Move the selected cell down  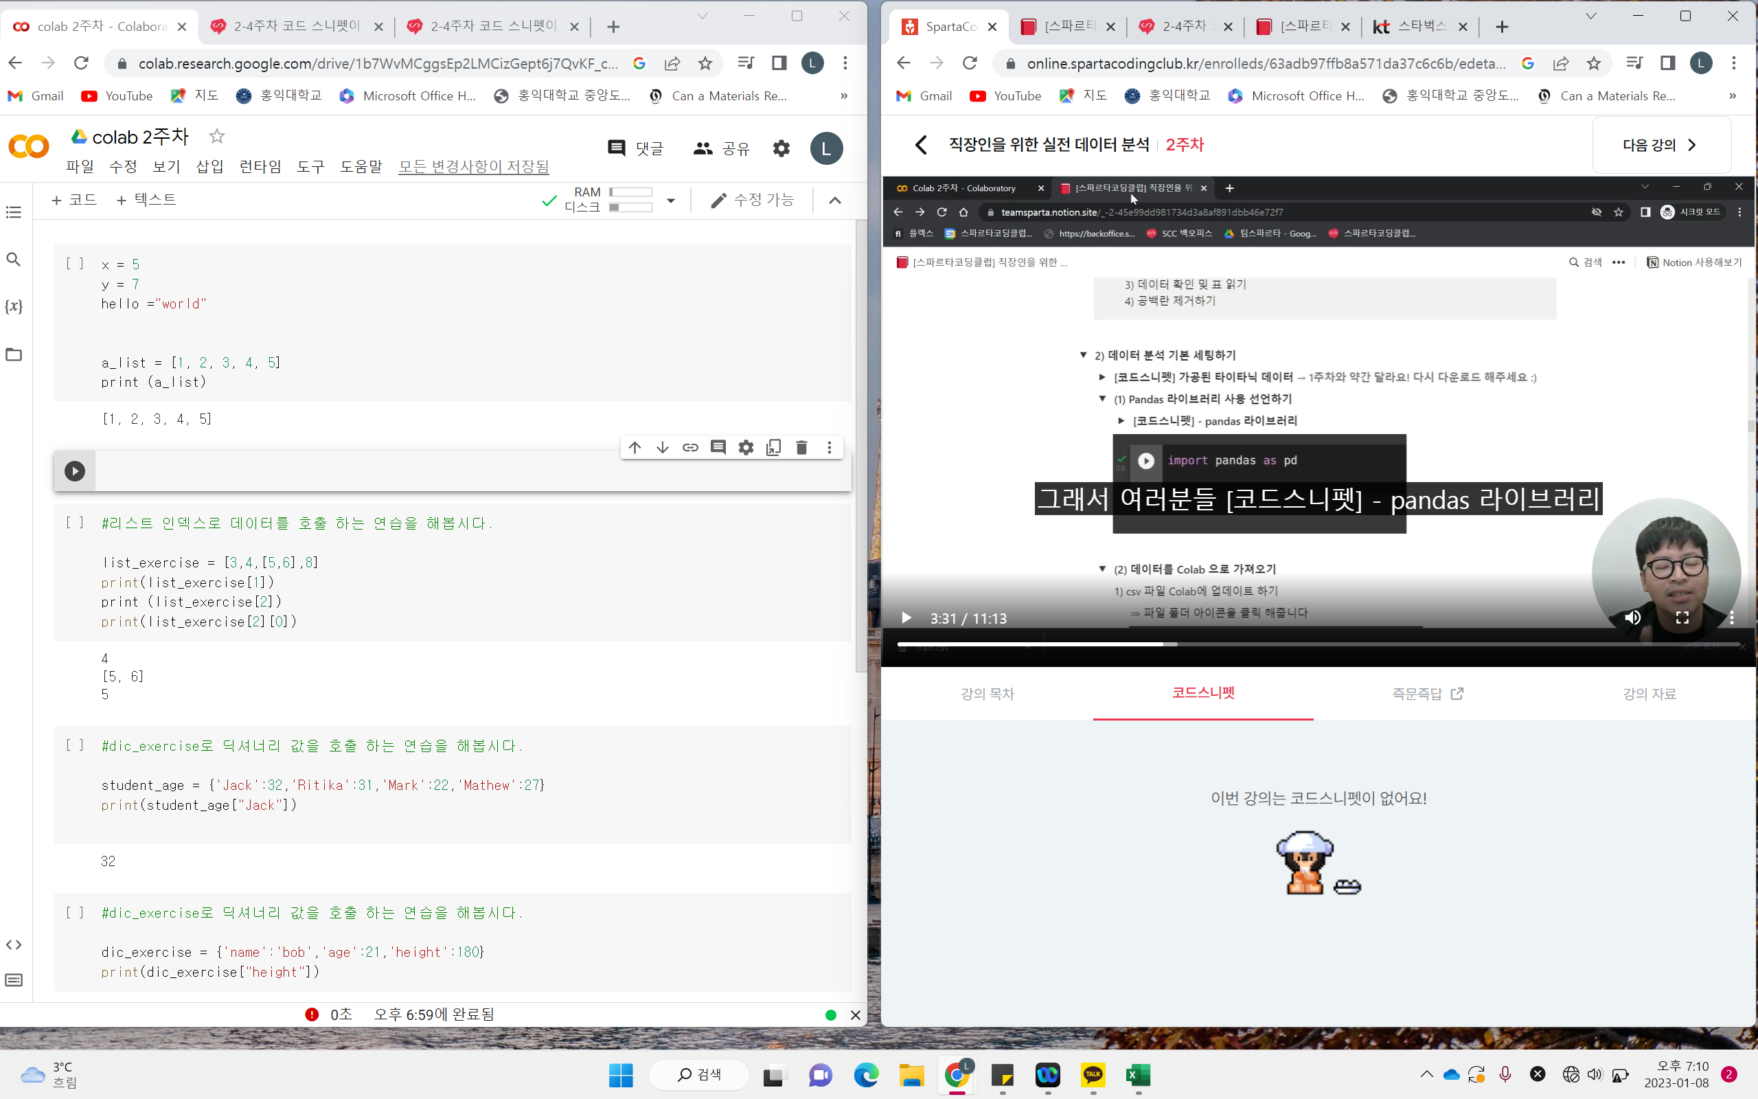[663, 447]
